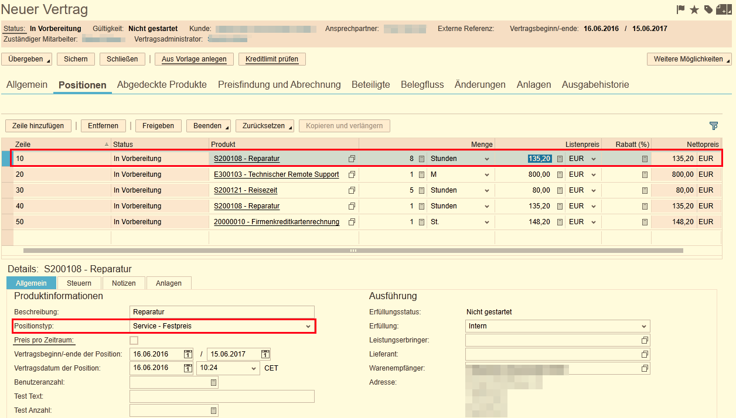The height and width of the screenshot is (418, 736).
Task: Click the table's horizontal scrollbar
Action: 353,251
